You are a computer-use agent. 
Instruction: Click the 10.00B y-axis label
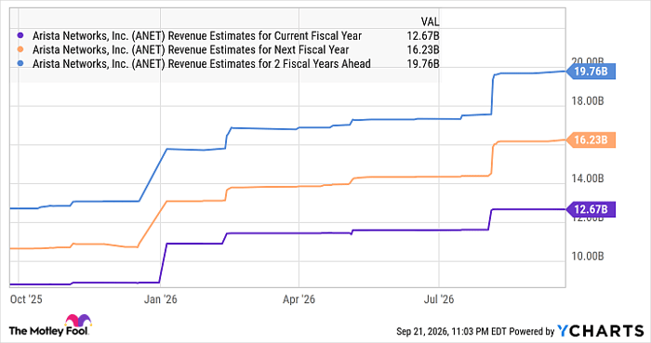pyautogui.click(x=588, y=257)
